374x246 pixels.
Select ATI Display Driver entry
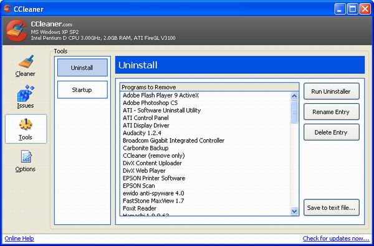coord(146,125)
